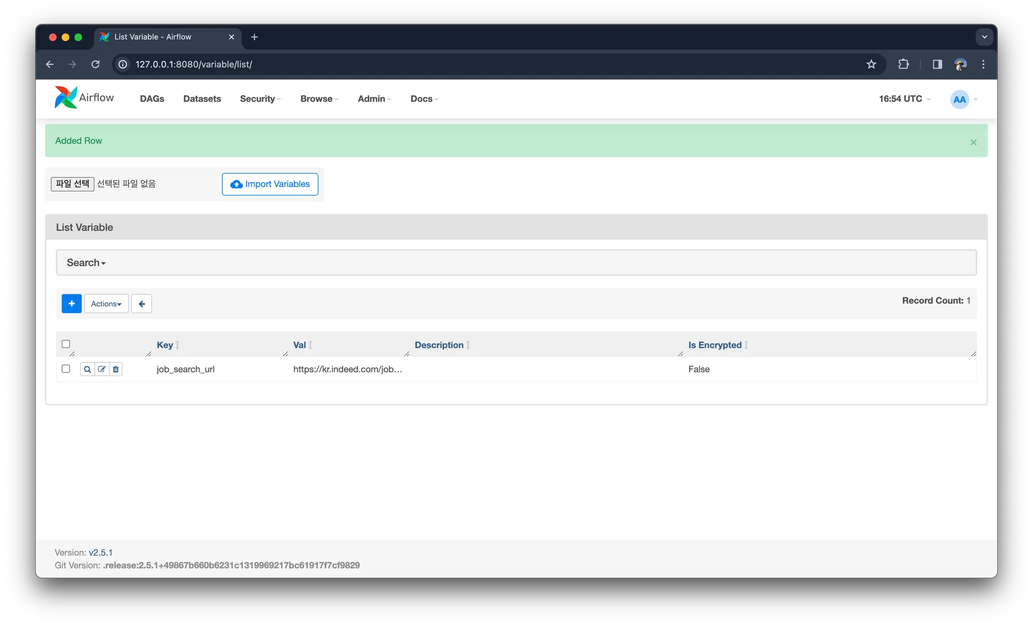Open the Actions dropdown
The height and width of the screenshot is (625, 1033).
click(x=106, y=303)
